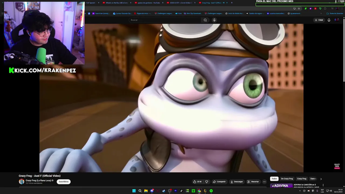345x194 pixels.
Task: Open League of Legends from taskbar
Action: coord(205,191)
